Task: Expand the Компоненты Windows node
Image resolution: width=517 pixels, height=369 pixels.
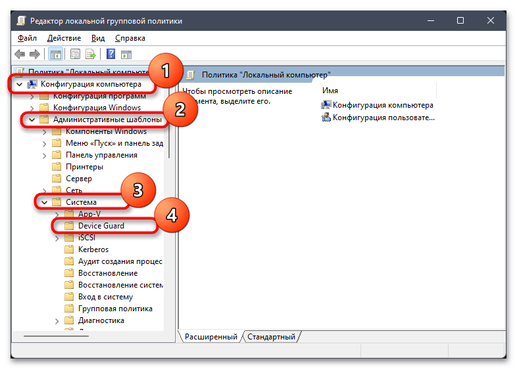Action: coord(45,132)
